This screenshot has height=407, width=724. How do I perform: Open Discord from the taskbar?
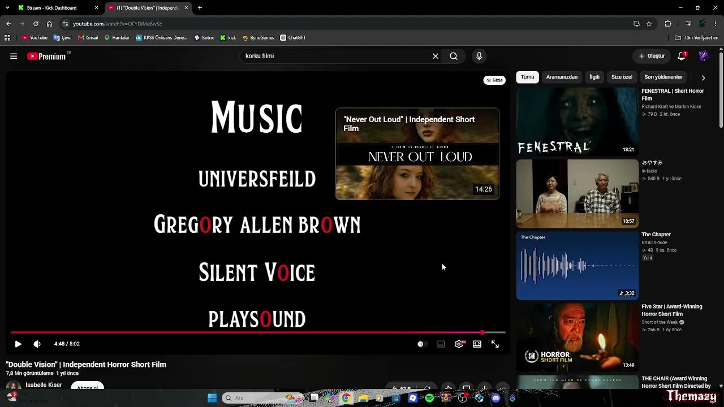coord(496,398)
